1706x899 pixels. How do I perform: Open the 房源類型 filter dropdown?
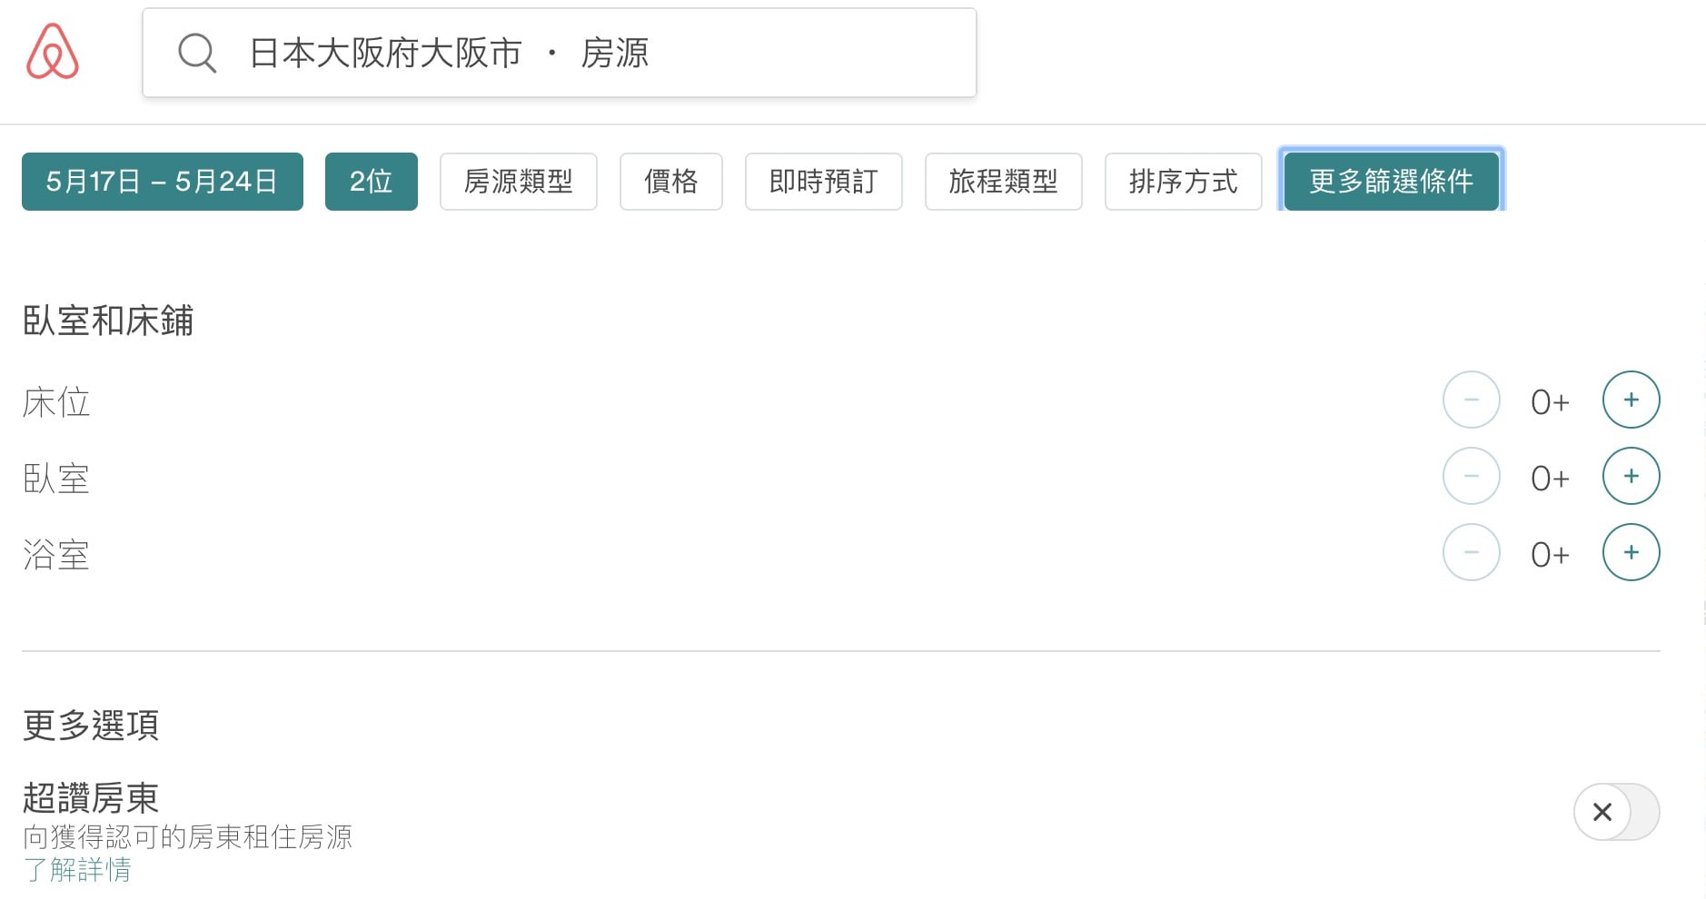[x=519, y=182]
